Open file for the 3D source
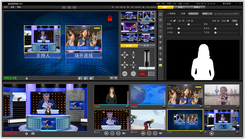Screen dimensions: 245x139 212,133
